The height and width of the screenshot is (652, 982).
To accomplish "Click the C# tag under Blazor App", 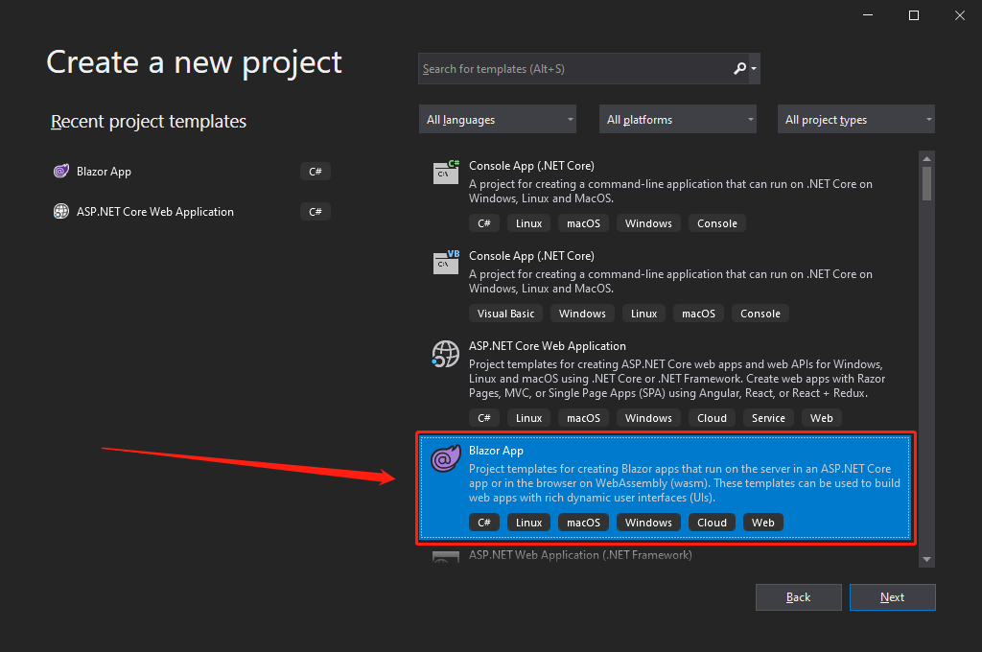I will tap(484, 522).
